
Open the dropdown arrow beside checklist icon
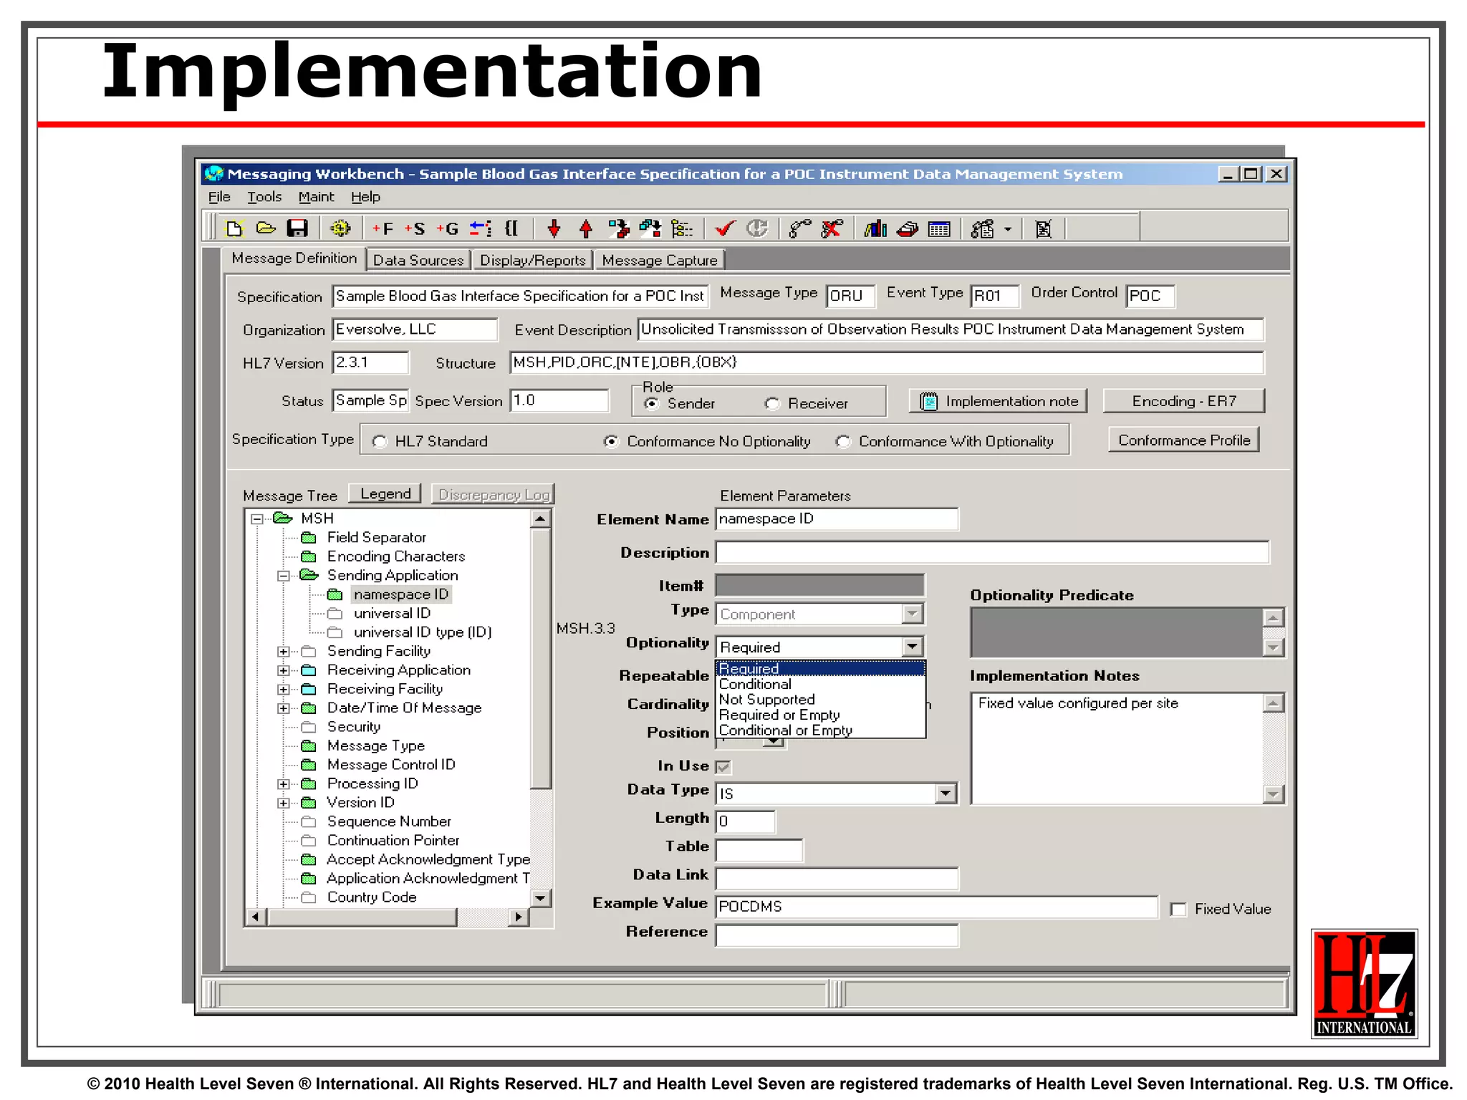pos(1008,230)
